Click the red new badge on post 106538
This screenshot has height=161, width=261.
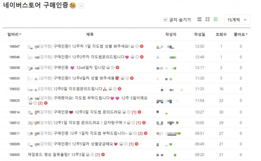[117, 67]
